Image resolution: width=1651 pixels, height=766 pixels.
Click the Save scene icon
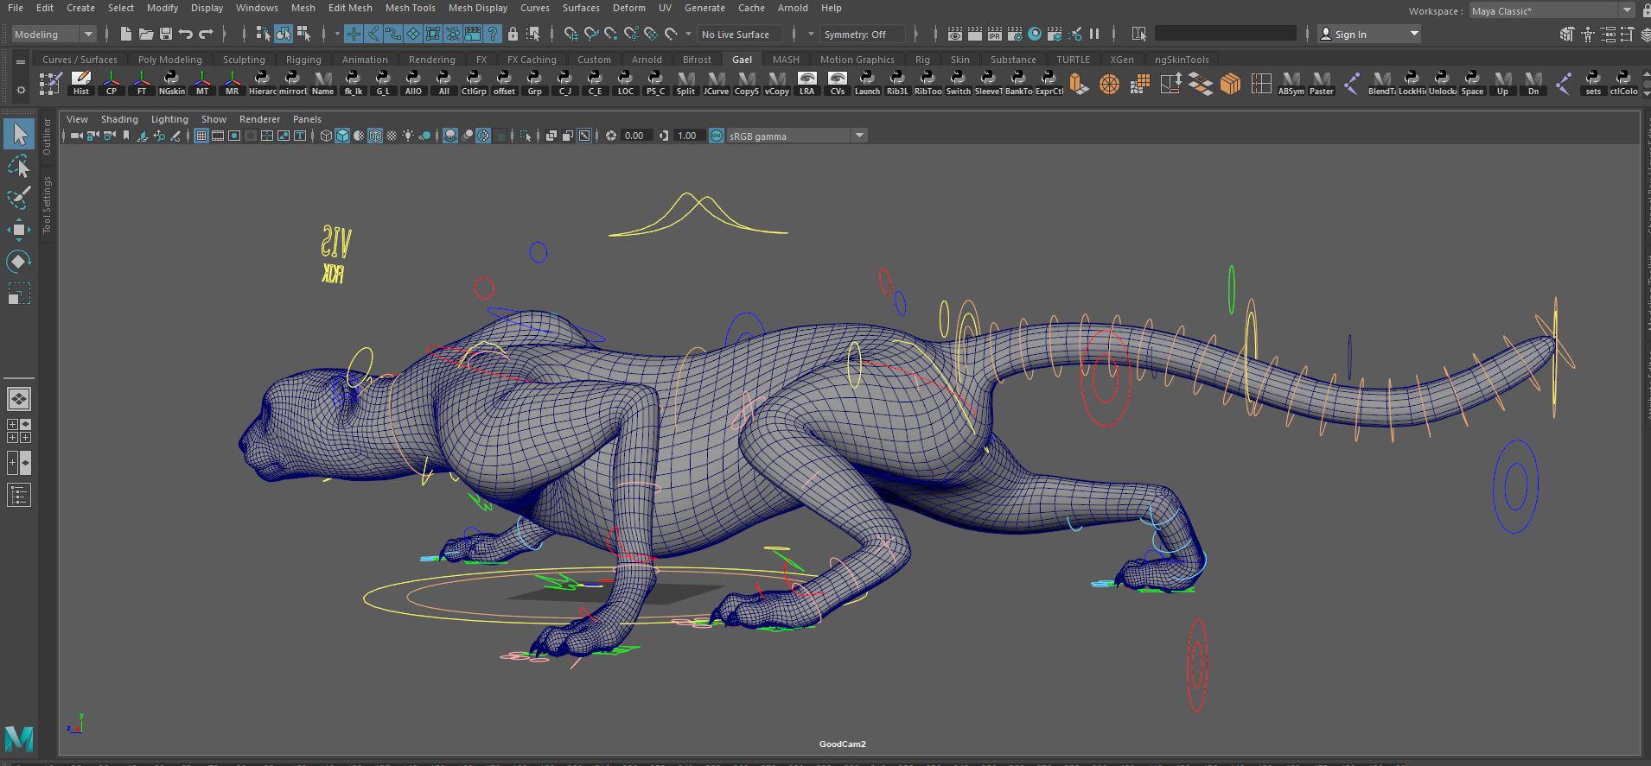point(166,34)
